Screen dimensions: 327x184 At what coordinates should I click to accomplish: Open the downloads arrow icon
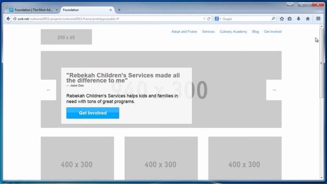(x=298, y=19)
